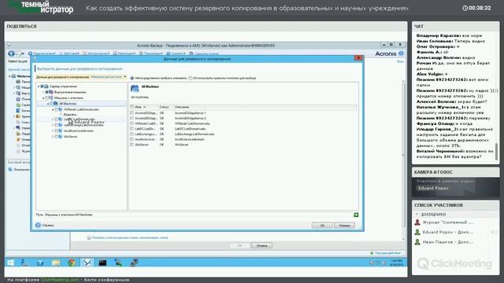The width and height of the screenshot is (504, 283).
Task: Sort the table by the Статус column header
Action: click(x=165, y=107)
